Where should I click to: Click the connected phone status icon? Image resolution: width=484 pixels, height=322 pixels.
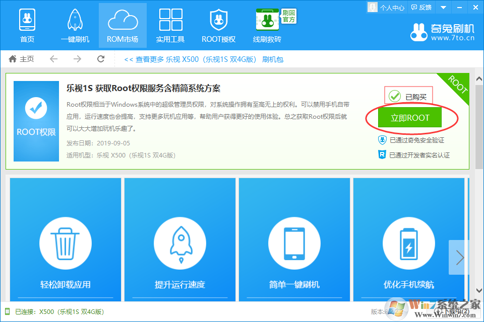click(8, 311)
